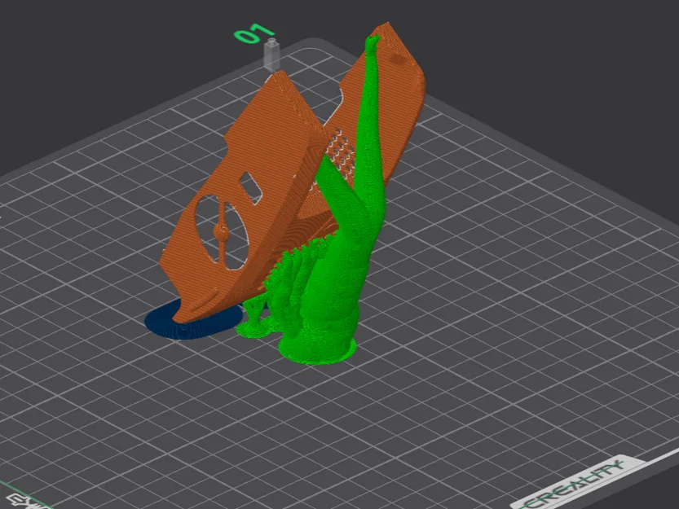Viewport: 679px width, 509px height.
Task: Select the green tree support structure
Action: point(336,277)
